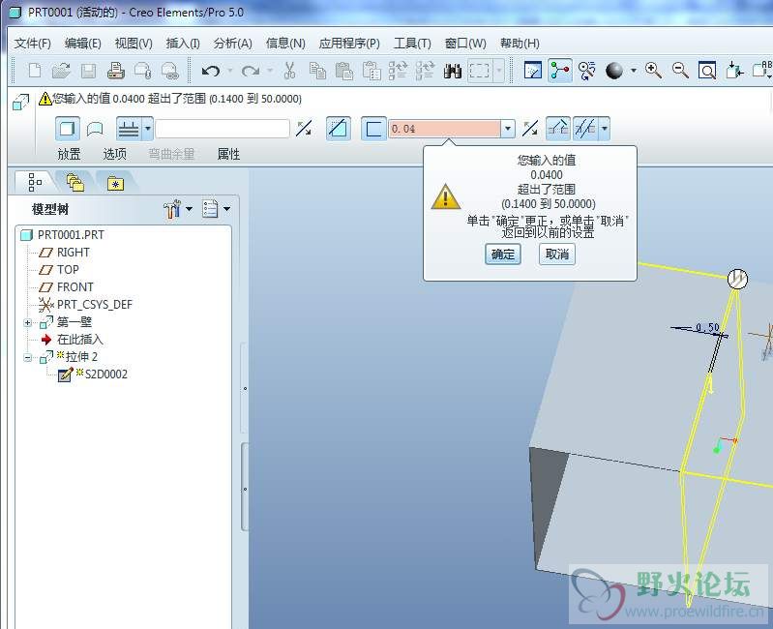Click the shaded sphere display icon
This screenshot has height=629, width=773.
tap(613, 71)
